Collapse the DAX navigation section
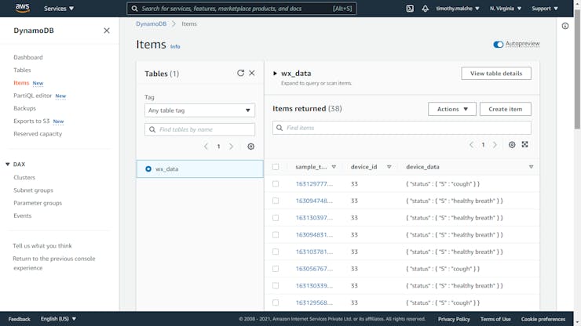The image size is (581, 326). [7, 165]
